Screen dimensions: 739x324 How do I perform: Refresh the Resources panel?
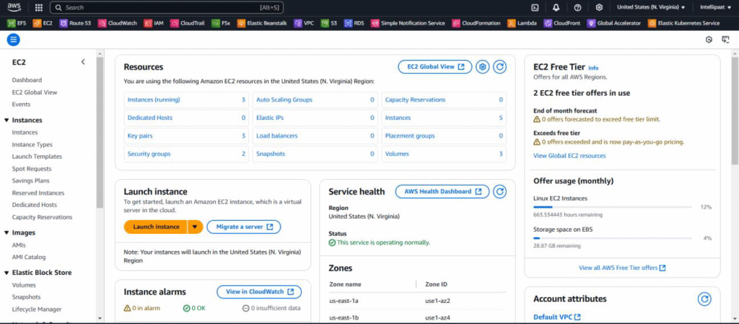(500, 66)
